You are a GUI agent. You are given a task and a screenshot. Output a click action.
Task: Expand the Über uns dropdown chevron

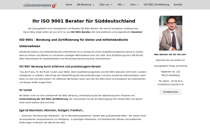tap(111, 5)
